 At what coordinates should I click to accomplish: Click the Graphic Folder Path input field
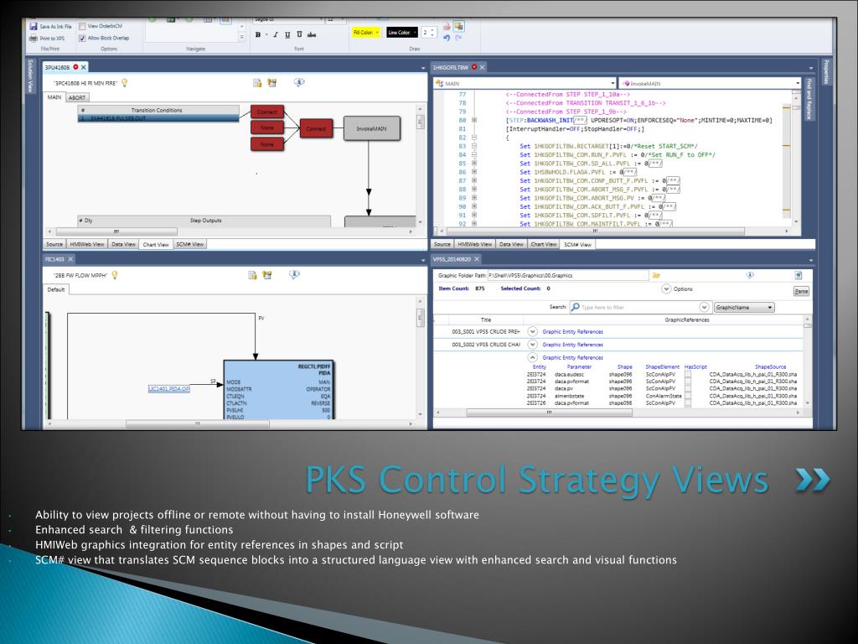(x=567, y=275)
